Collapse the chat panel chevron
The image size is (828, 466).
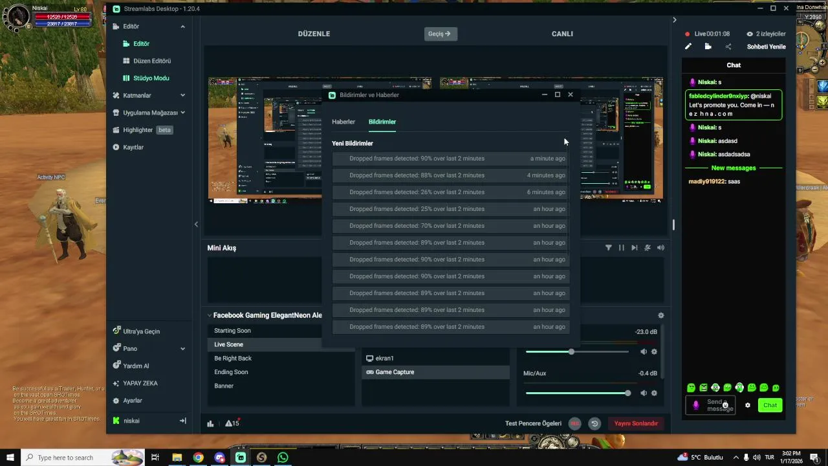(674, 20)
